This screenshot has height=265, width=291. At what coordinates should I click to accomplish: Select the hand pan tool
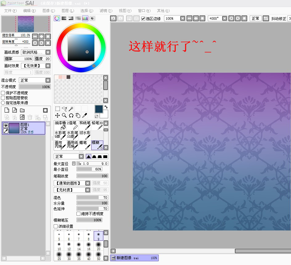78,116
